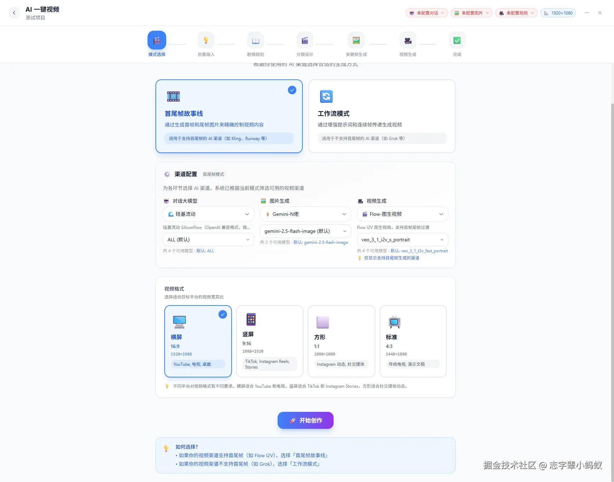The width and height of the screenshot is (614, 482).
Task: Click the YouTube, 电视, 桌面 tag
Action: point(198,364)
